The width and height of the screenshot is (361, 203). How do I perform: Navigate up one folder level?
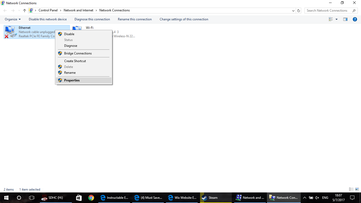24,10
